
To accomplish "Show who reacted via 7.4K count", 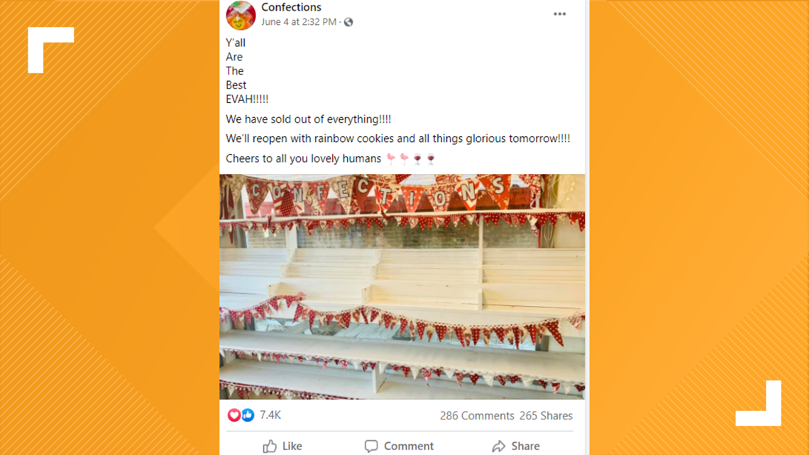I will (x=270, y=415).
